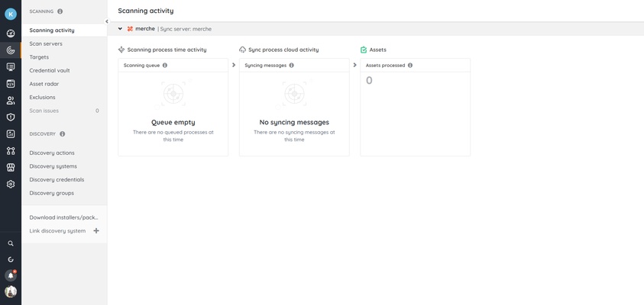Click the 'Sync server: merche' text
644x305 pixels.
(186, 29)
